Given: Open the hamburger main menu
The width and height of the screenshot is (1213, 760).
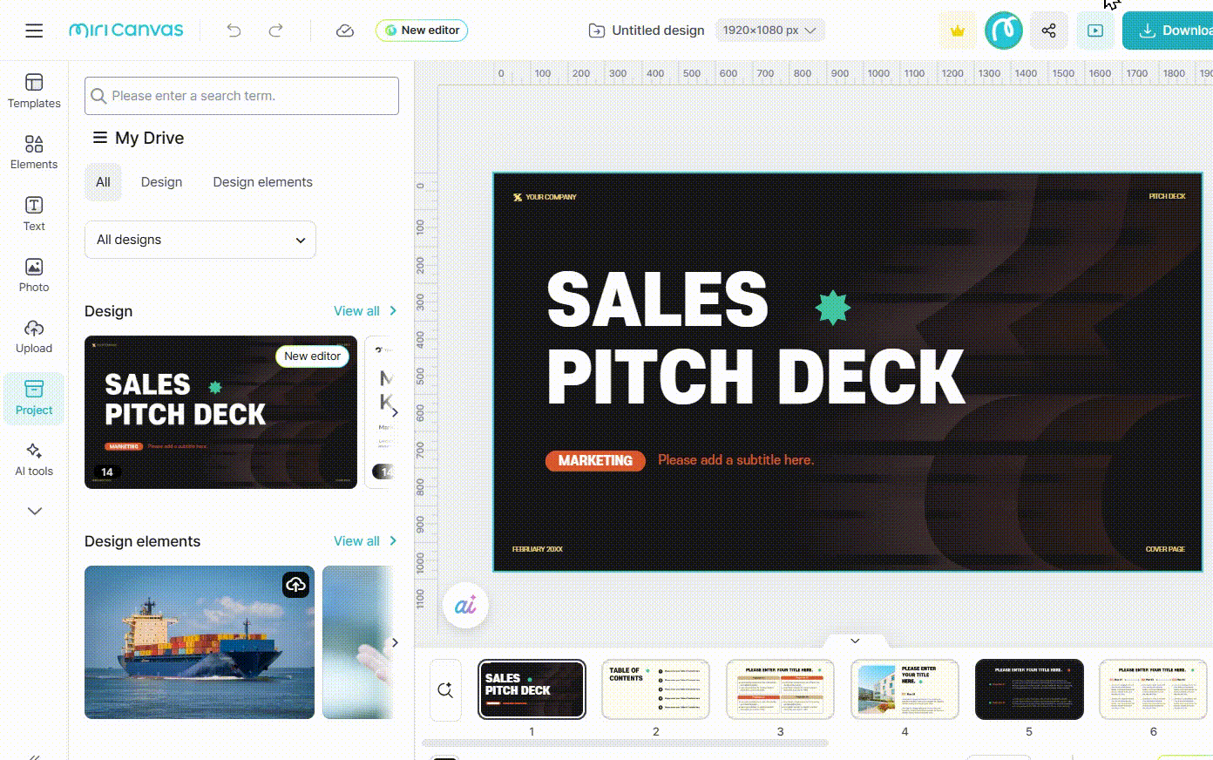Looking at the screenshot, I should [34, 31].
